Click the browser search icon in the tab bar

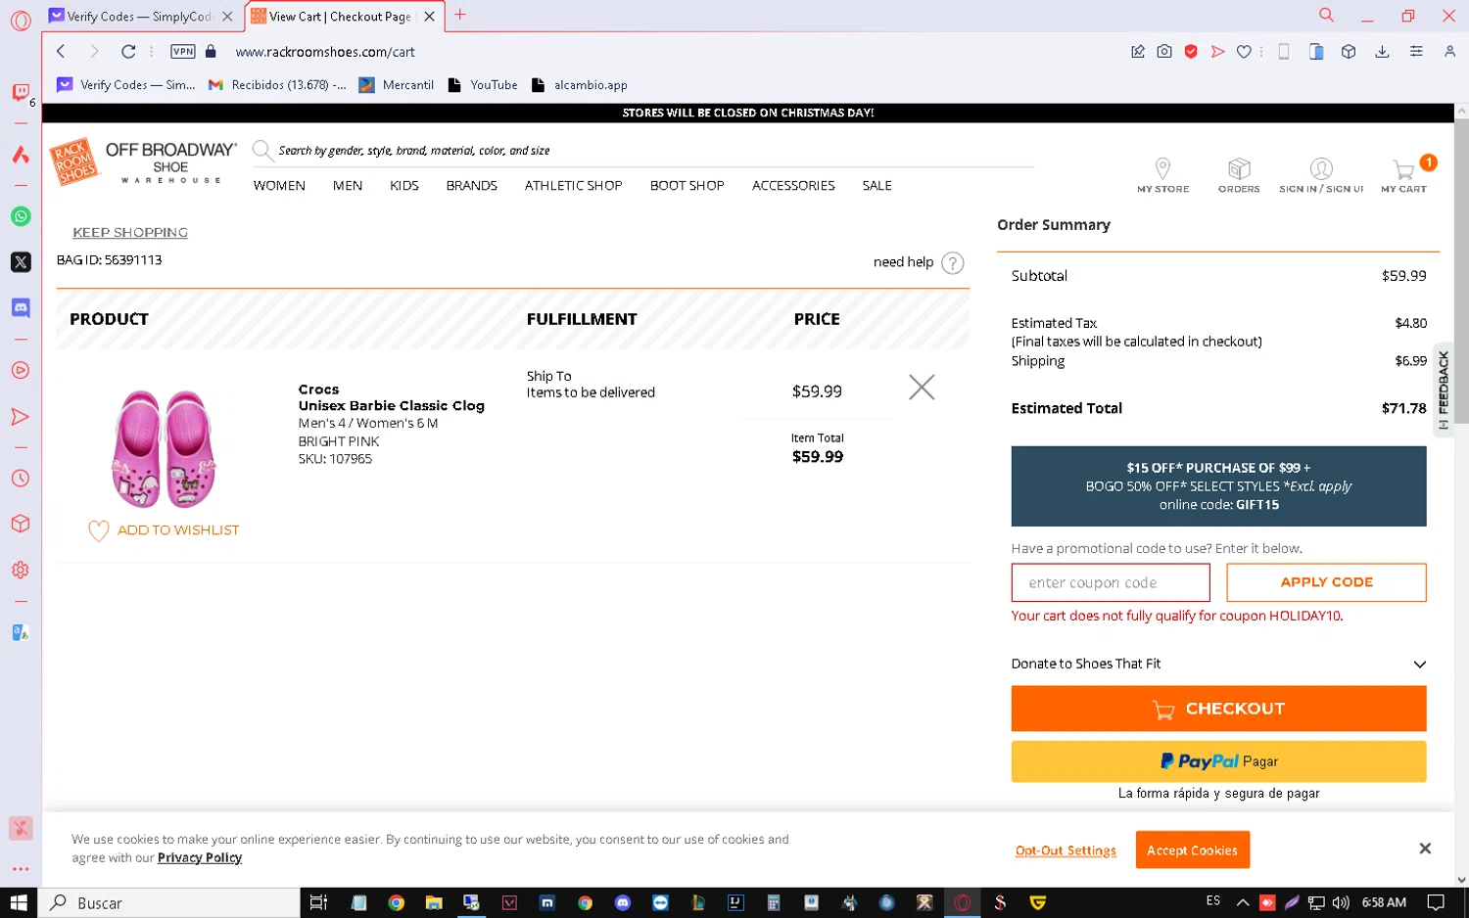pyautogui.click(x=1326, y=15)
